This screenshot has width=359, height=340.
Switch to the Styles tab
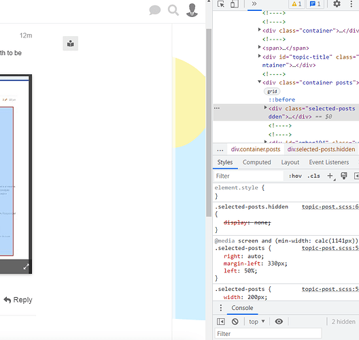tap(225, 162)
